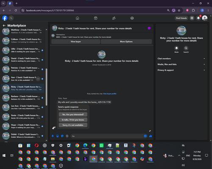Viewport: 212px width, 169px height.
Task: Open the new tab plus button
Action: pos(17,3)
